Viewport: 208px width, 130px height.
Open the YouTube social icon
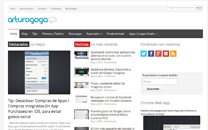click(166, 54)
